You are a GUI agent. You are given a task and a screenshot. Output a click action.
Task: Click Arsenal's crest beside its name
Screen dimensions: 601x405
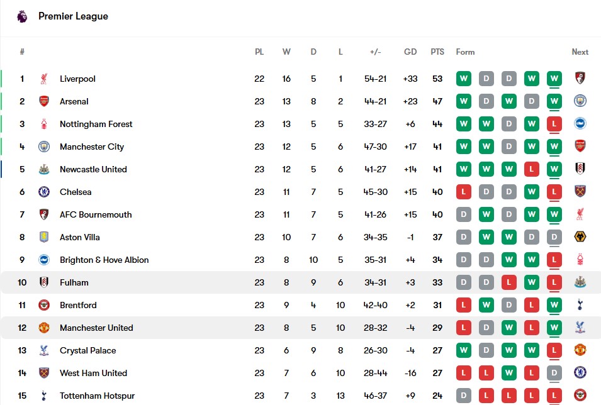click(x=44, y=101)
